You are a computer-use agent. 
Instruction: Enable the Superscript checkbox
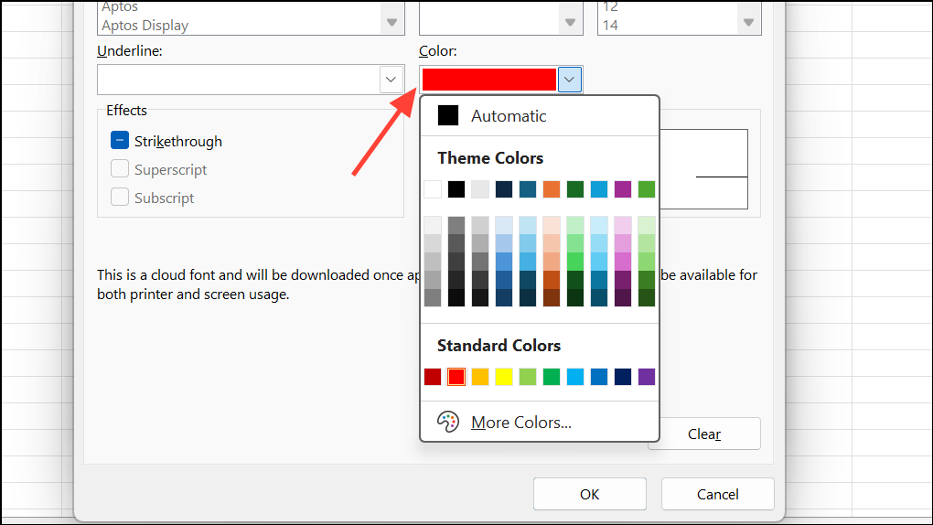120,169
